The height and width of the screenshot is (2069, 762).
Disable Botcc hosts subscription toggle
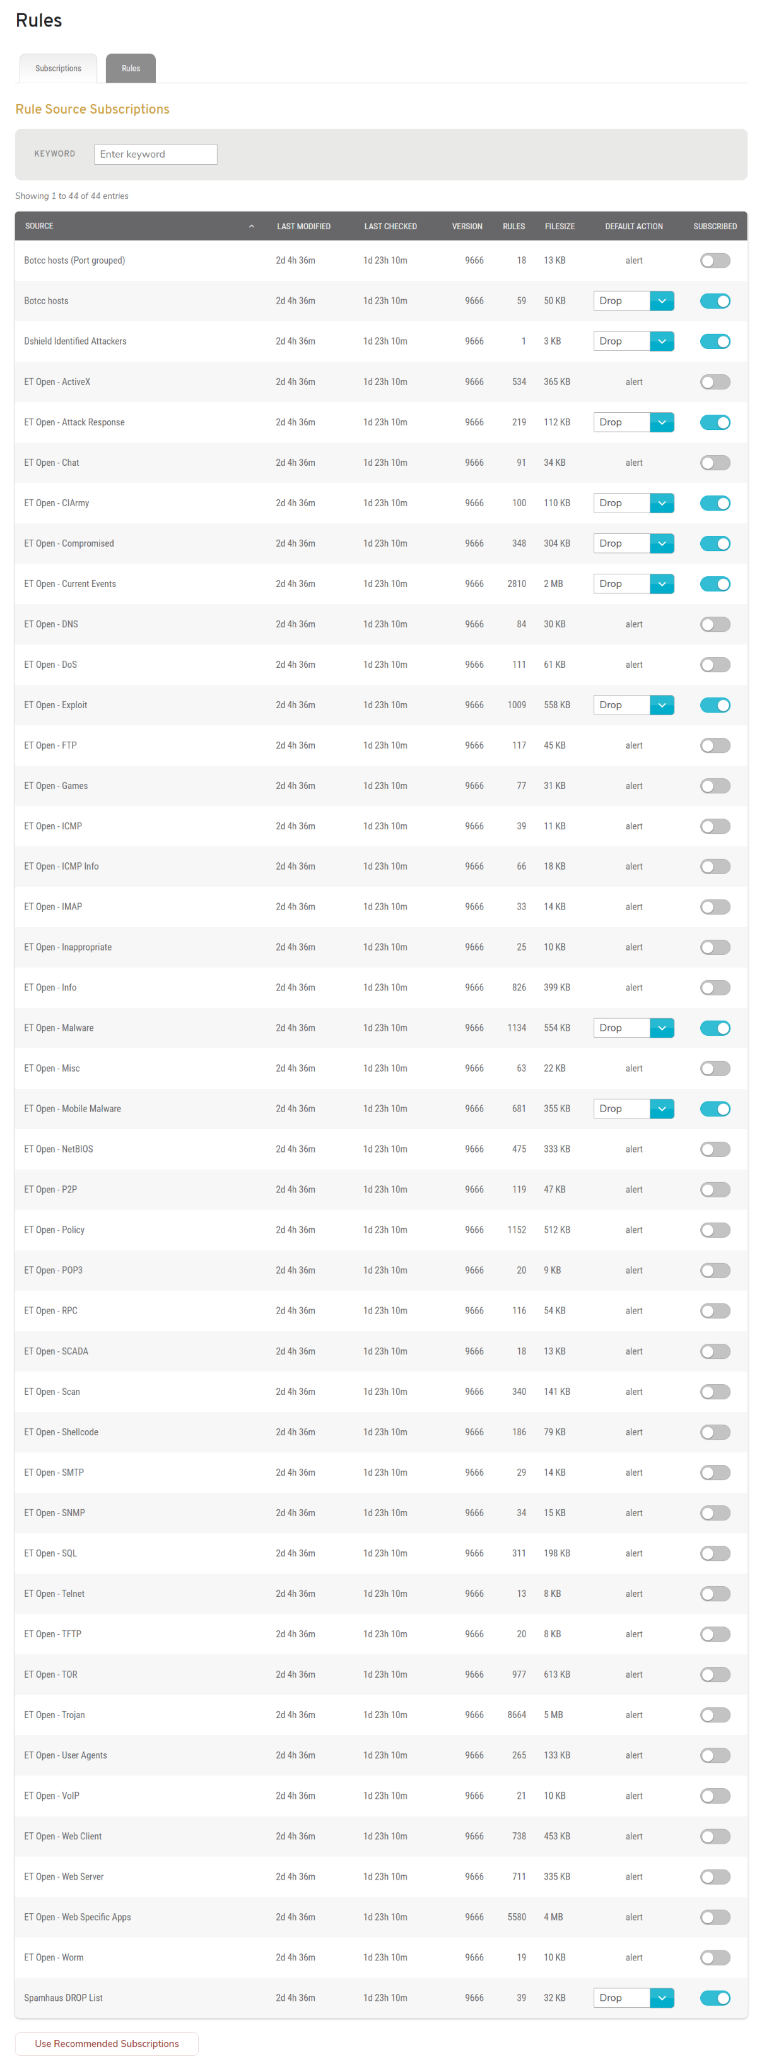[714, 301]
